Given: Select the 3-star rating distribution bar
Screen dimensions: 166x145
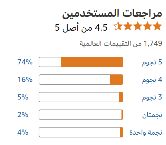Looking at the screenshot, I should (x=81, y=97).
